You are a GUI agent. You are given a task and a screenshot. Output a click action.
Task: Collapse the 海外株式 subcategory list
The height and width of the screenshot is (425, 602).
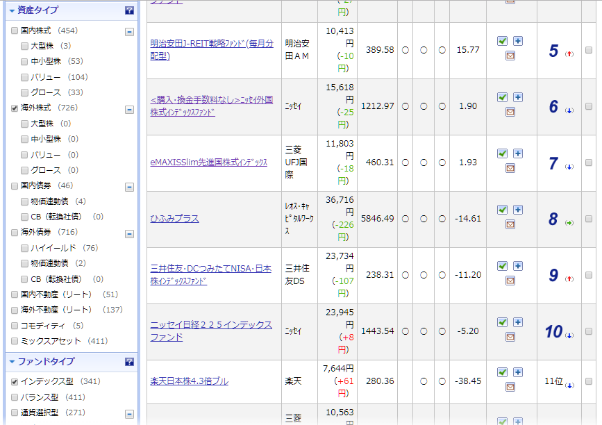(x=129, y=110)
